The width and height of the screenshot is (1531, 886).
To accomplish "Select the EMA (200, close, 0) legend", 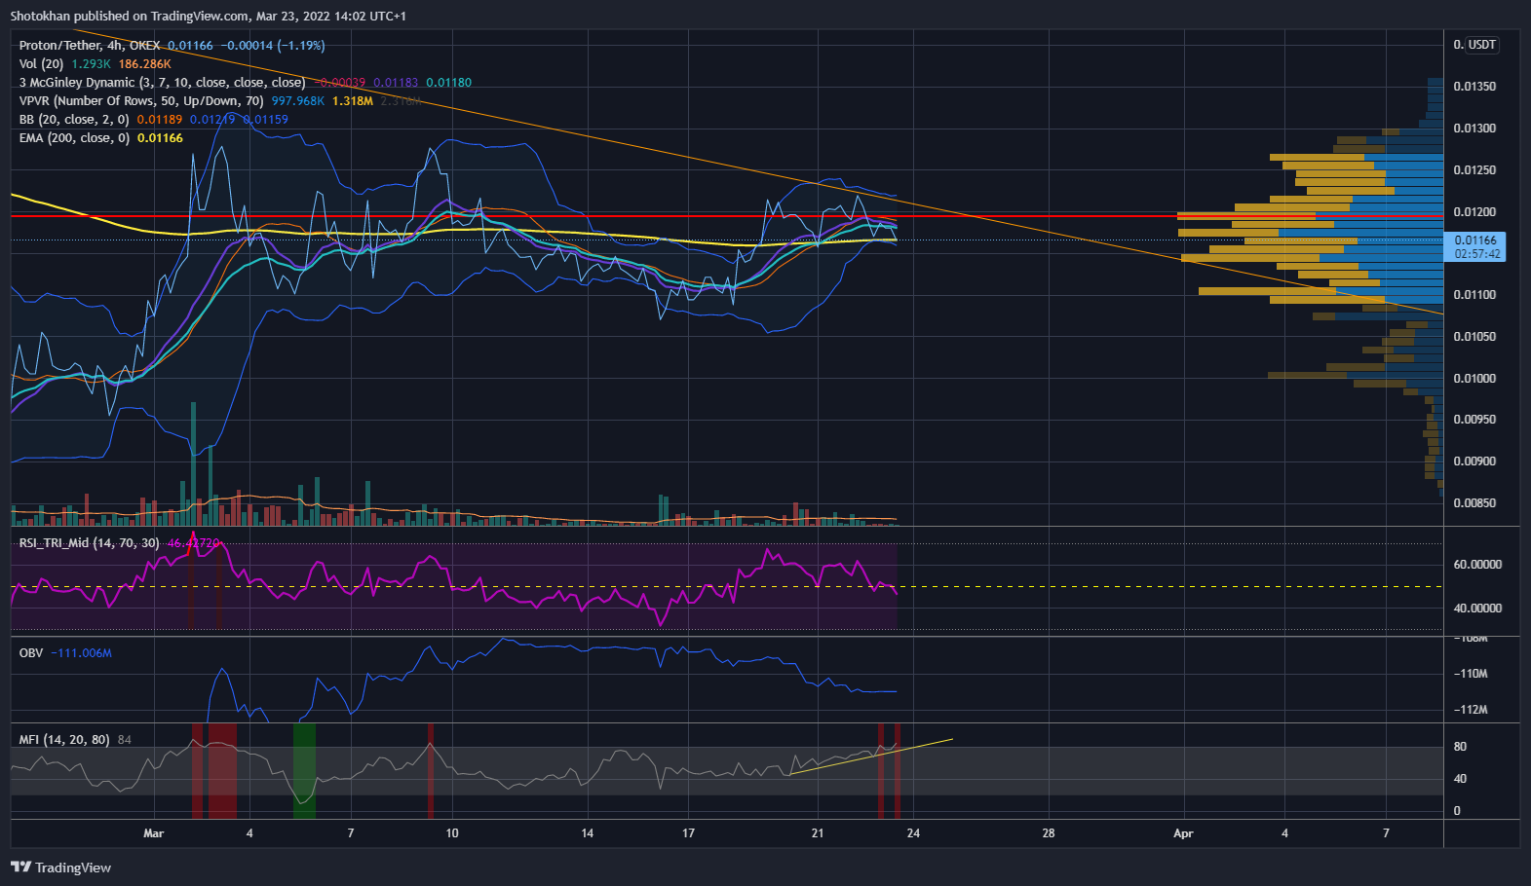I will 74,138.
